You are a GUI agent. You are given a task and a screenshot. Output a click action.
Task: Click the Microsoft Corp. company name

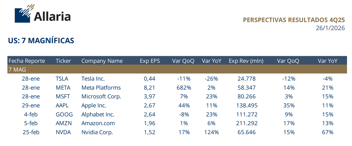(x=101, y=97)
